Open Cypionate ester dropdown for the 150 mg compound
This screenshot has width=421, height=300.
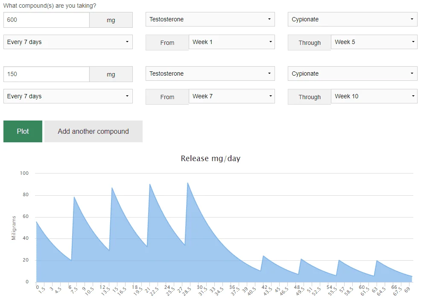click(352, 74)
